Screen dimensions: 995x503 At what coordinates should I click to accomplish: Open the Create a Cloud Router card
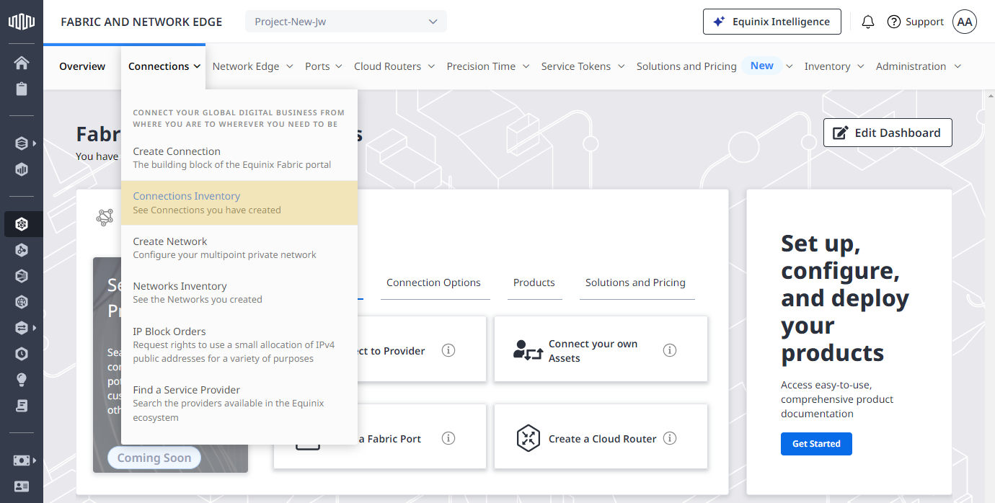pyautogui.click(x=601, y=438)
